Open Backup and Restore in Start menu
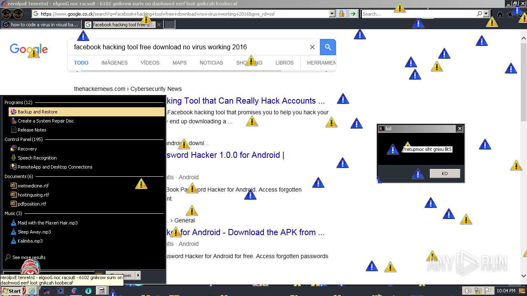The height and width of the screenshot is (296, 527). [86, 112]
